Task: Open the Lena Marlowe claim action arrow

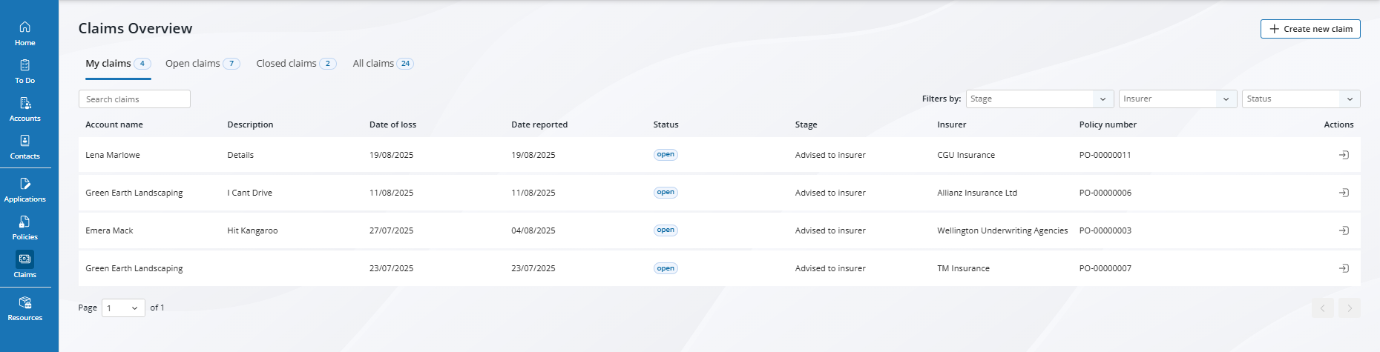Action: [x=1343, y=155]
